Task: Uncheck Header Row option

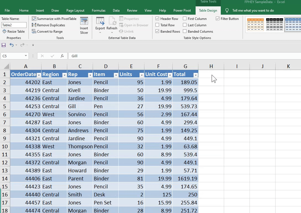Action: pyautogui.click(x=157, y=19)
